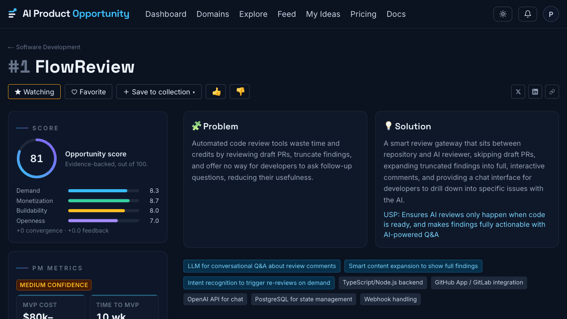
Task: Open the Explore nav item
Action: (x=253, y=14)
